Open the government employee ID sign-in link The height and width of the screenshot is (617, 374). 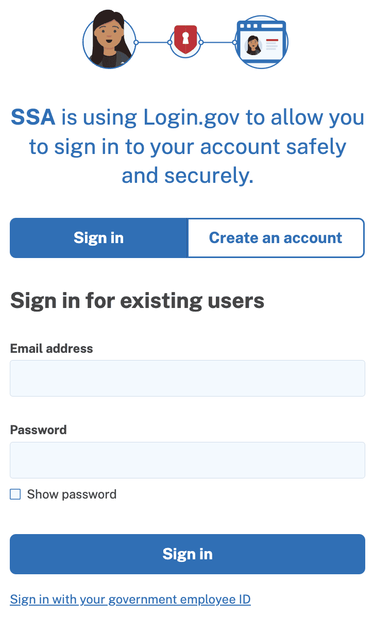coord(130,599)
